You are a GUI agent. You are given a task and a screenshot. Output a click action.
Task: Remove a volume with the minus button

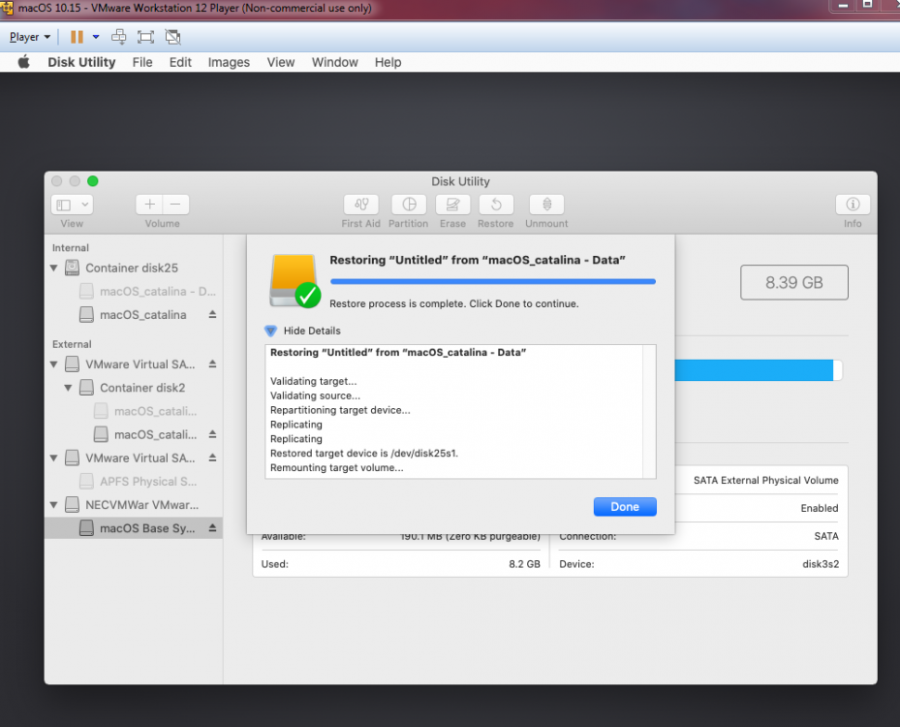pos(175,205)
